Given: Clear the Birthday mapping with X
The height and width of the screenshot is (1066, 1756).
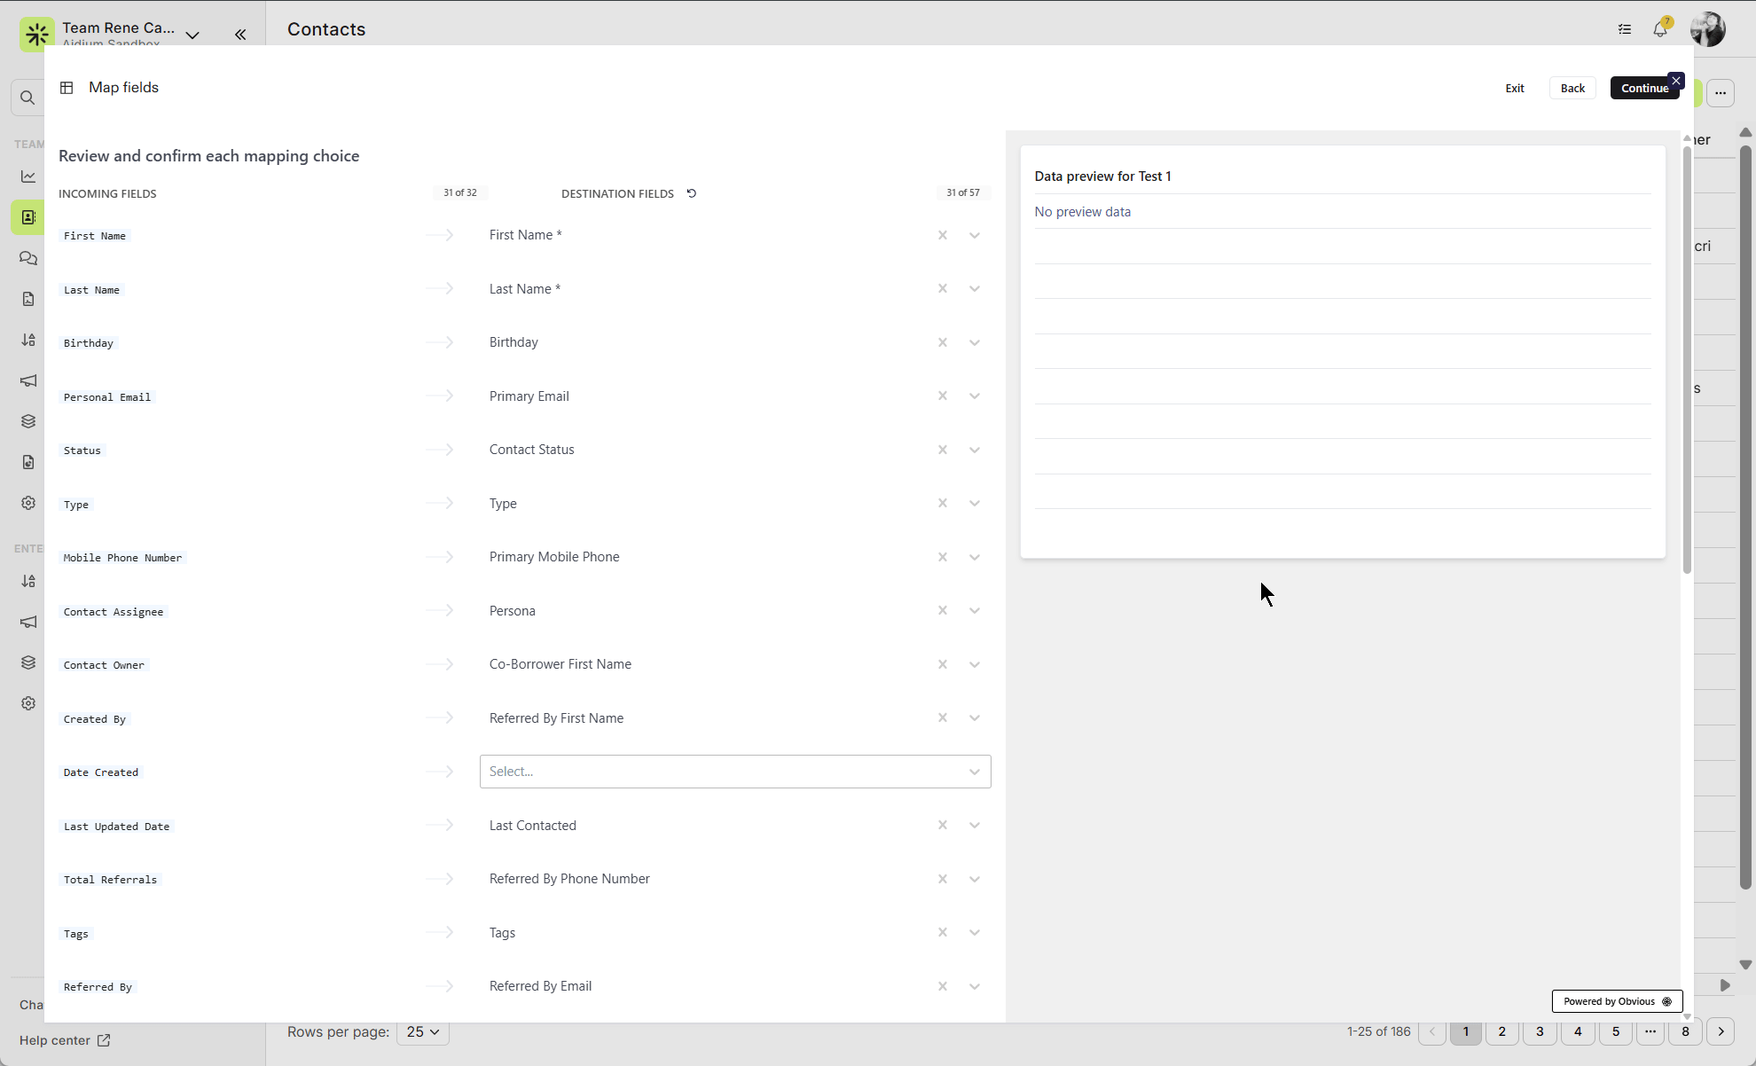Looking at the screenshot, I should (x=943, y=342).
